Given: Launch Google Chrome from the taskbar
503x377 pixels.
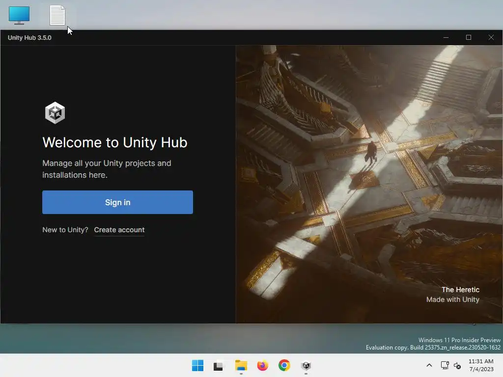Looking at the screenshot, I should click(284, 365).
